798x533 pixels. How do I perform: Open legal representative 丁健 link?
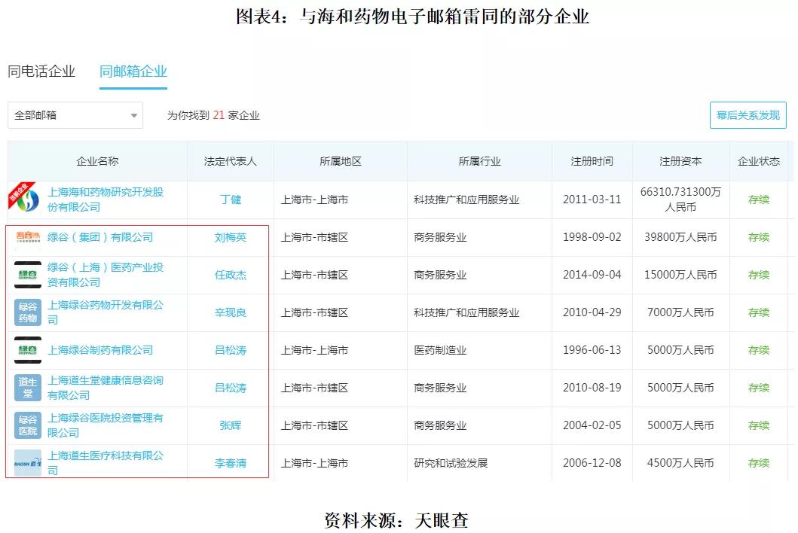(x=231, y=199)
